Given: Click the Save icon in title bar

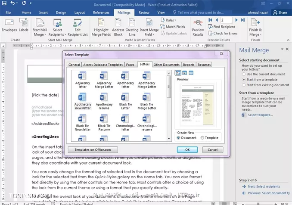Looking at the screenshot, I should pos(4,3).
